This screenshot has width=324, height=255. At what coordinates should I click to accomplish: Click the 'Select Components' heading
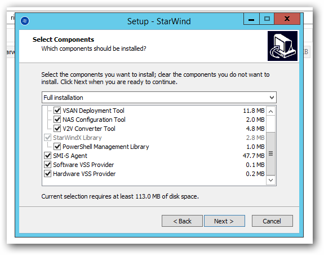63,39
